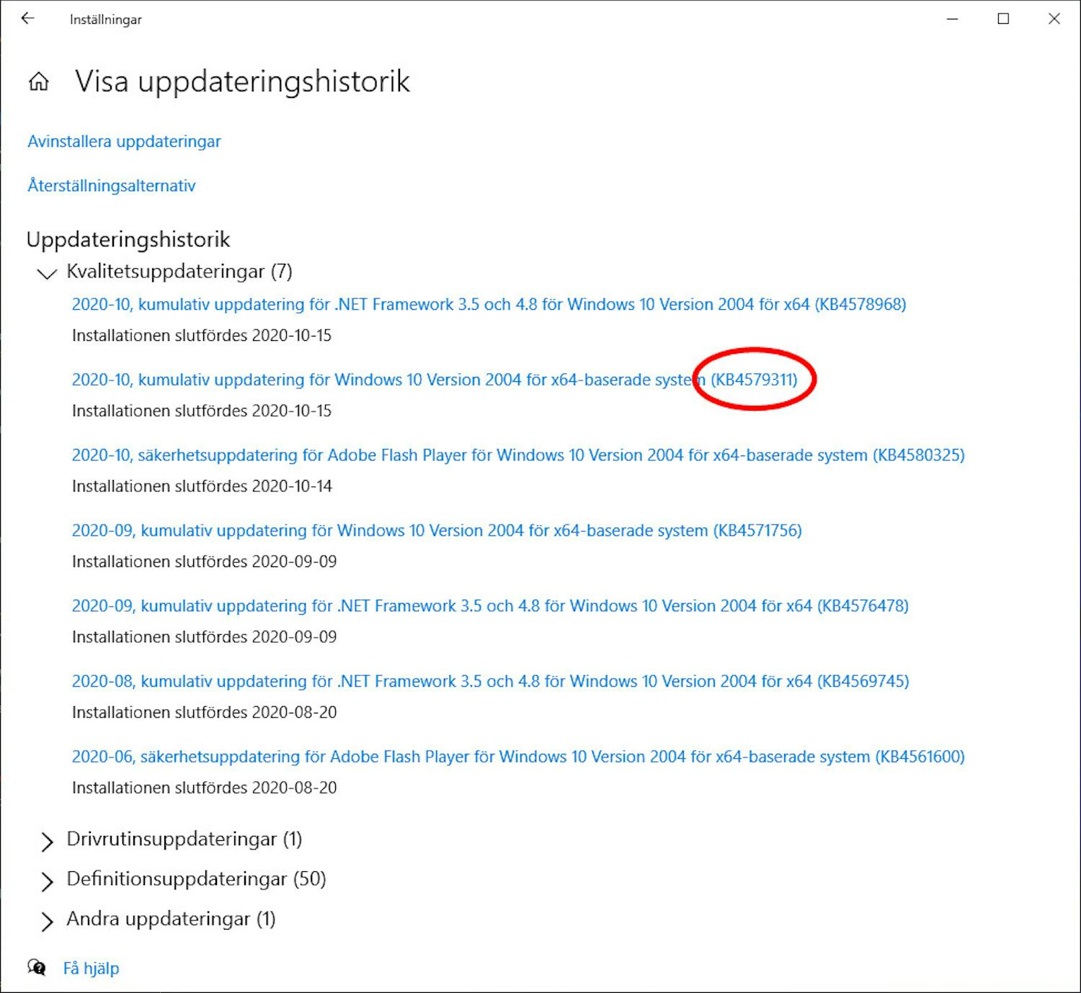Viewport: 1081px width, 993px height.
Task: Open the KB4569745 update from August
Action: coord(489,681)
